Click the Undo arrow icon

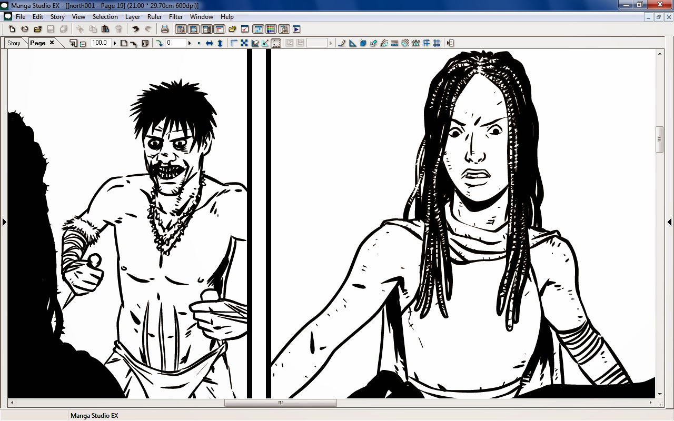coord(135,29)
